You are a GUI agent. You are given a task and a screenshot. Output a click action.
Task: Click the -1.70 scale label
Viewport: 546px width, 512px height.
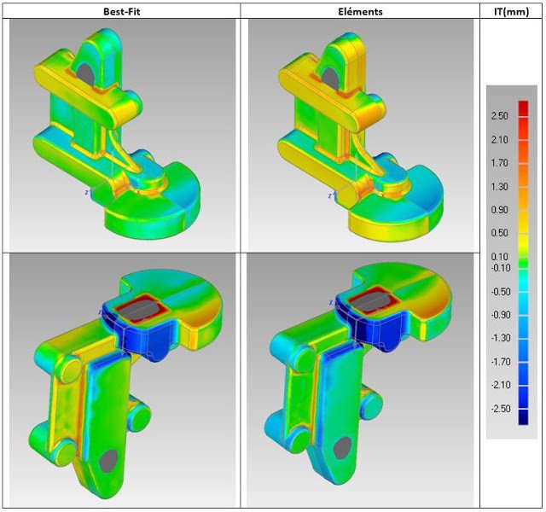501,362
